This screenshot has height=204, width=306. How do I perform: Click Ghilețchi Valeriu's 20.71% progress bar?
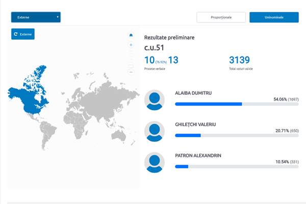237,135
